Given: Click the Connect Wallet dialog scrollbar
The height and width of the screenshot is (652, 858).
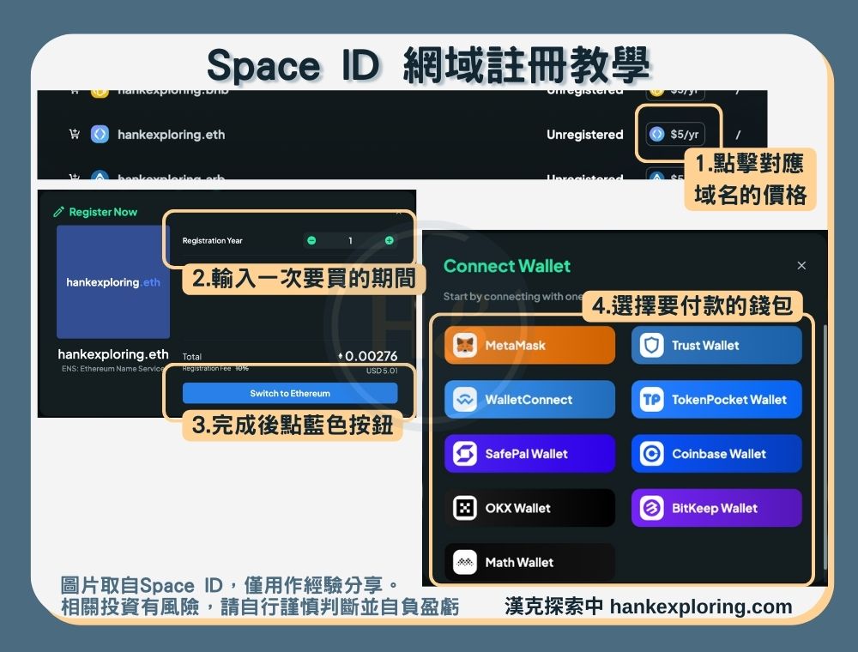Looking at the screenshot, I should pos(825,448).
